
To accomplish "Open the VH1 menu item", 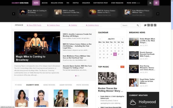I will point(68,3).
